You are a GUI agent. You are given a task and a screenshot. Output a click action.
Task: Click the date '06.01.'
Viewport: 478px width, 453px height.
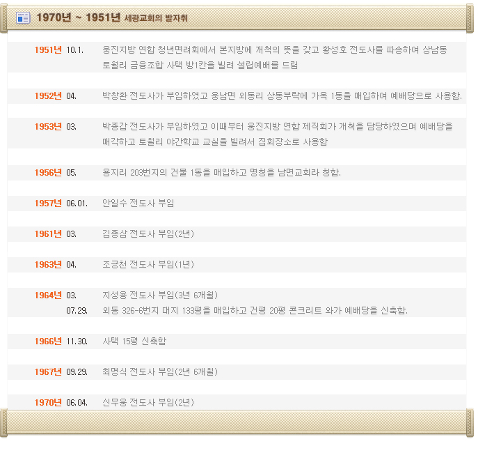(77, 204)
